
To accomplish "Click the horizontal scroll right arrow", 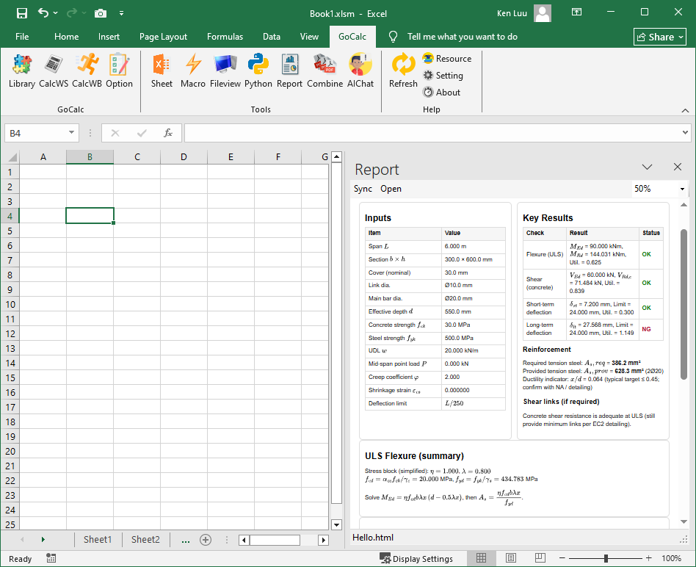I will point(324,540).
